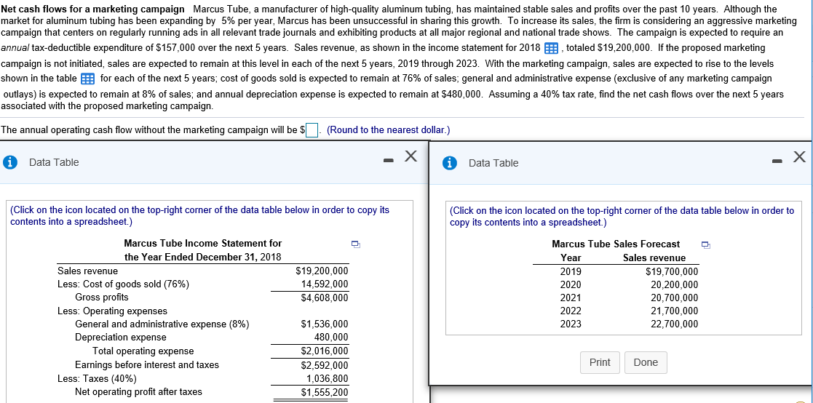813x403 pixels.
Task: Click the Gross profits label
Action: coord(102,298)
